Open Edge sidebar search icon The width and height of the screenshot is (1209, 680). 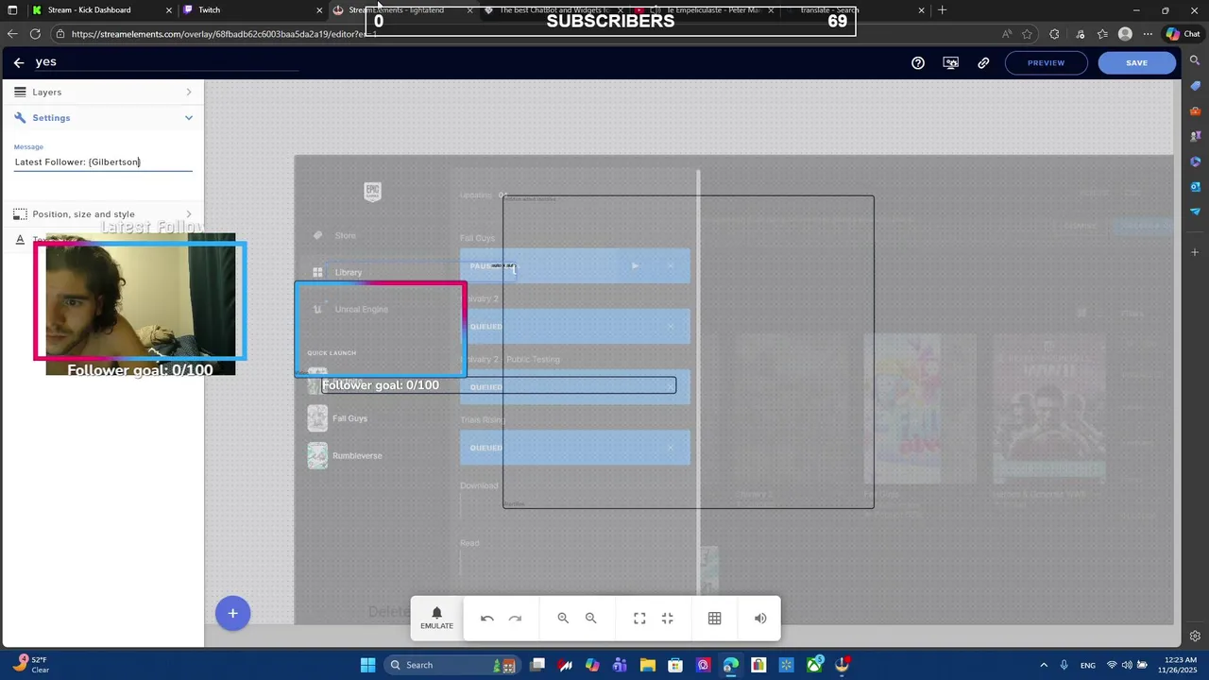[x=1195, y=60]
